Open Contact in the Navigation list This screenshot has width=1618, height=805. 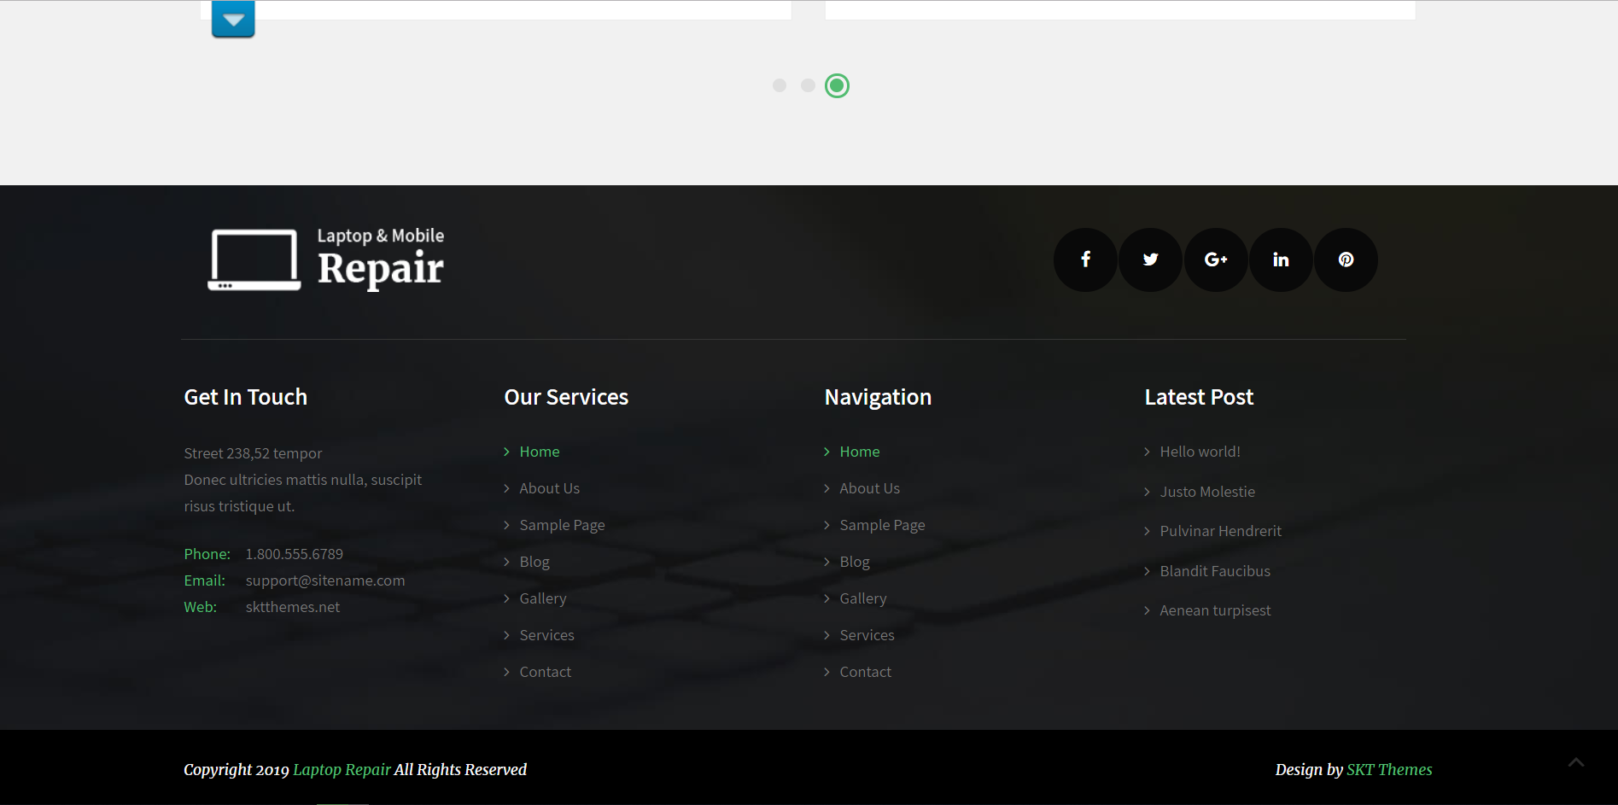(x=865, y=672)
